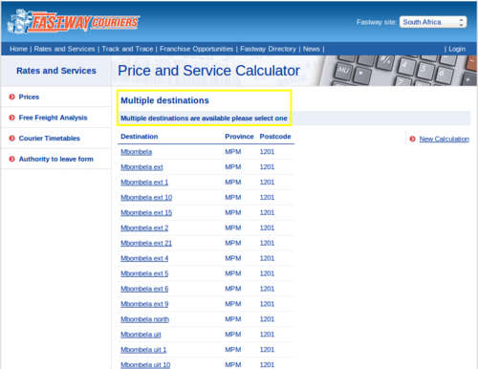Click the red arrow icon beside Courier Timetables
The height and width of the screenshot is (369, 478).
11,139
